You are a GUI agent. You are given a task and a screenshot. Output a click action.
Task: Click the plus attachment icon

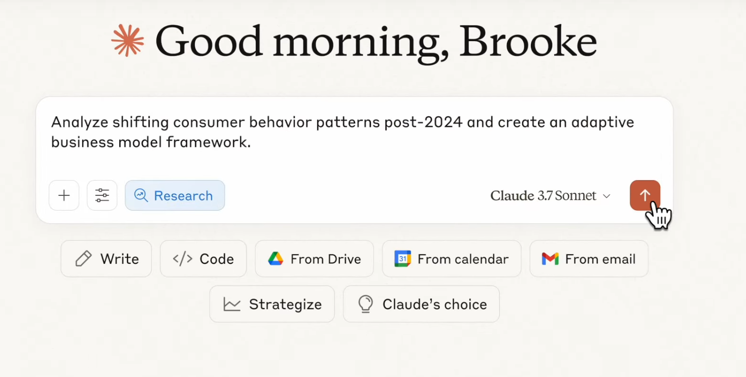(64, 195)
